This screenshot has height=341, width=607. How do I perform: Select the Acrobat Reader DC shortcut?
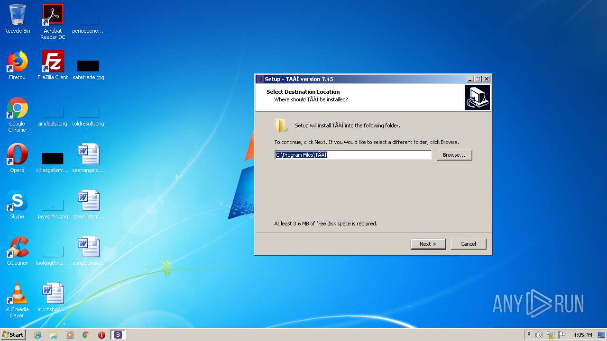(53, 22)
